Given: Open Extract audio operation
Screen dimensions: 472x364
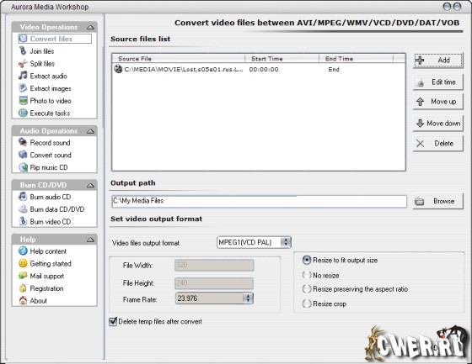Looking at the screenshot, I should click(49, 76).
